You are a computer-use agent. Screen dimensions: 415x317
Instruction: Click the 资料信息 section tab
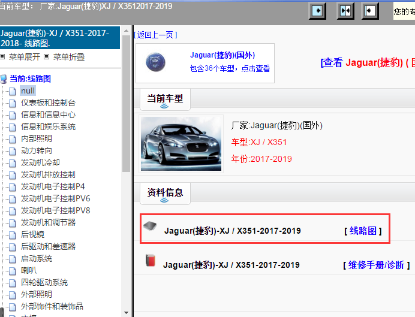(165, 194)
